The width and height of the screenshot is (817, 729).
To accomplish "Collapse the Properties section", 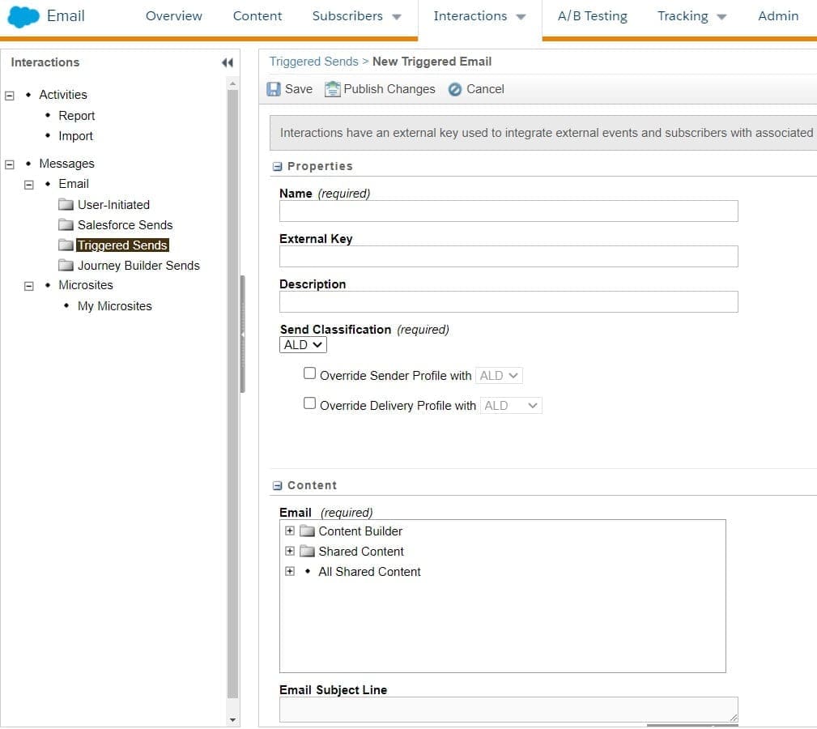I will [x=277, y=167].
